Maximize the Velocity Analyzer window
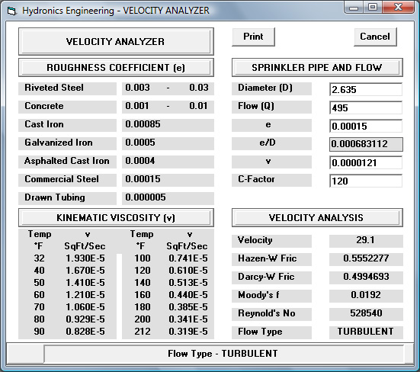Viewport: 420px width, 372px height. pos(373,8)
